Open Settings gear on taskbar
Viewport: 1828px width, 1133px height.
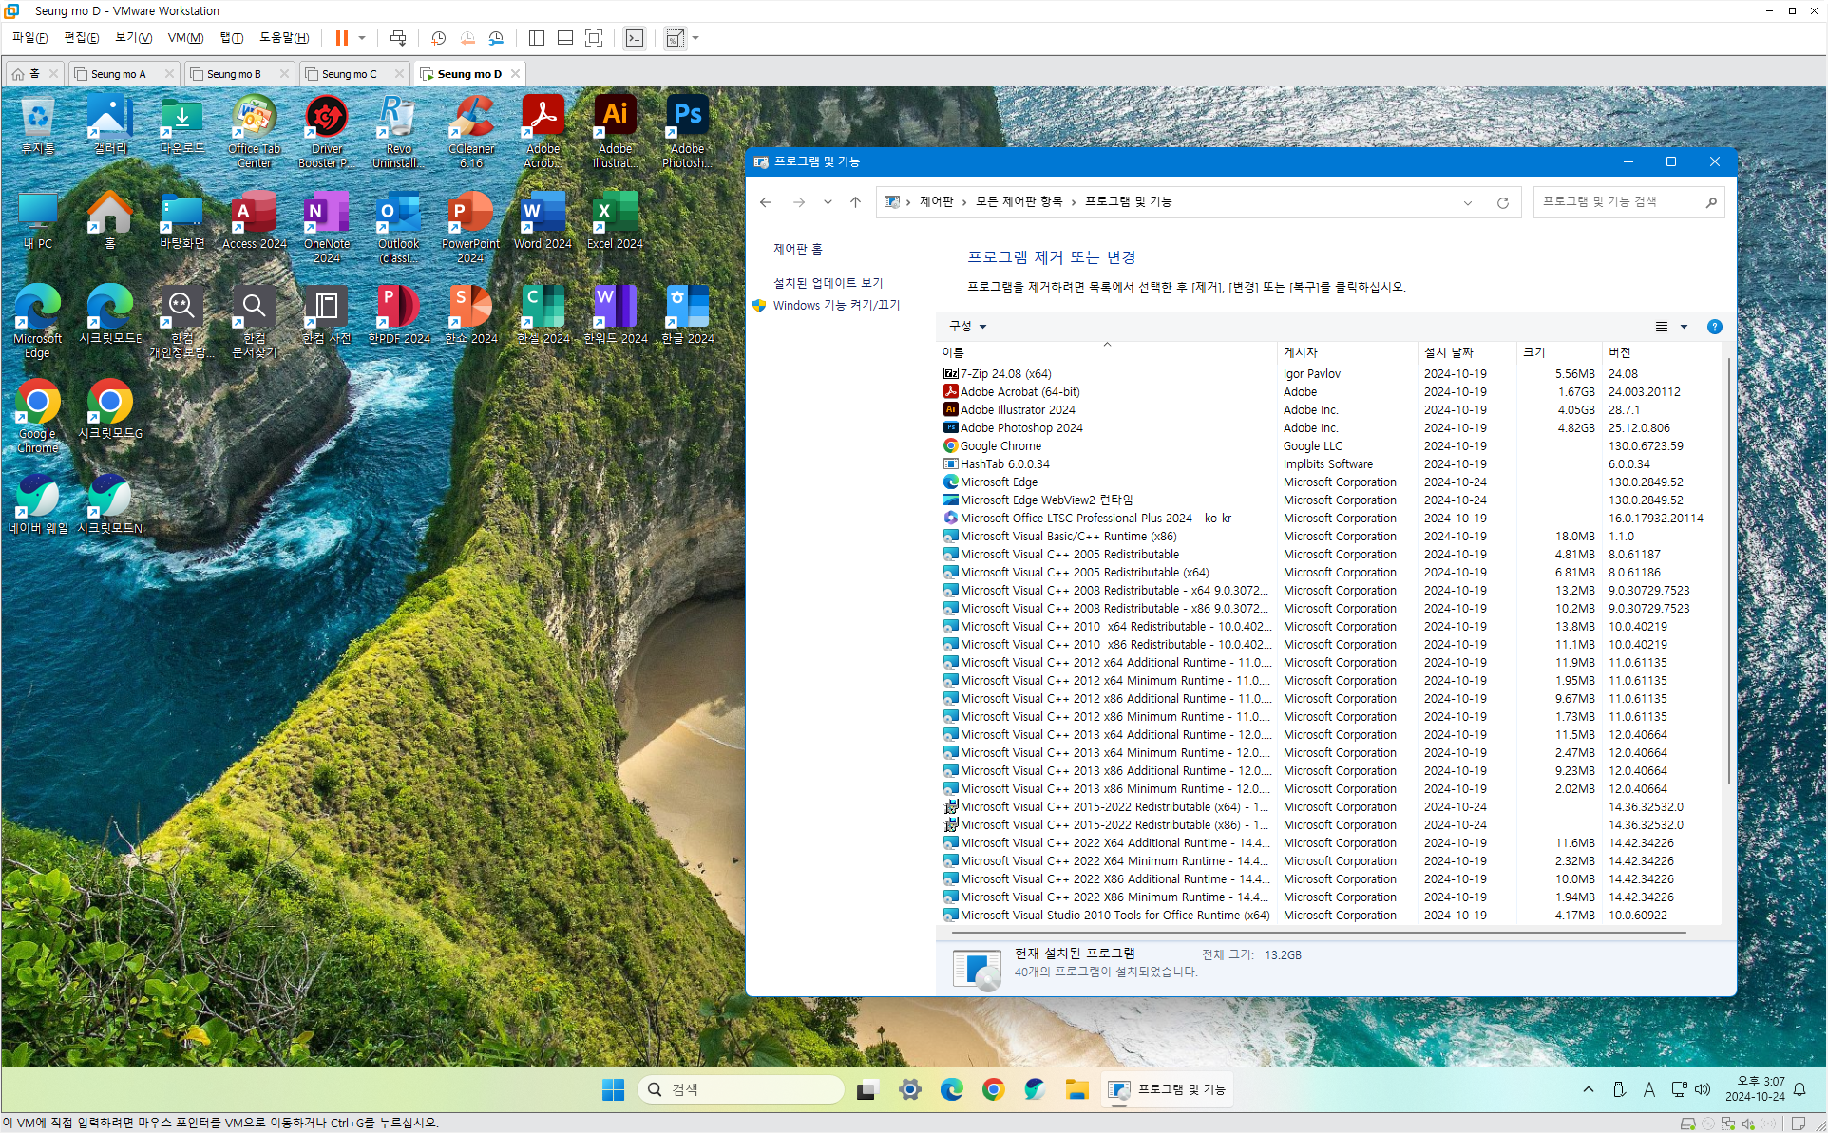pos(910,1089)
